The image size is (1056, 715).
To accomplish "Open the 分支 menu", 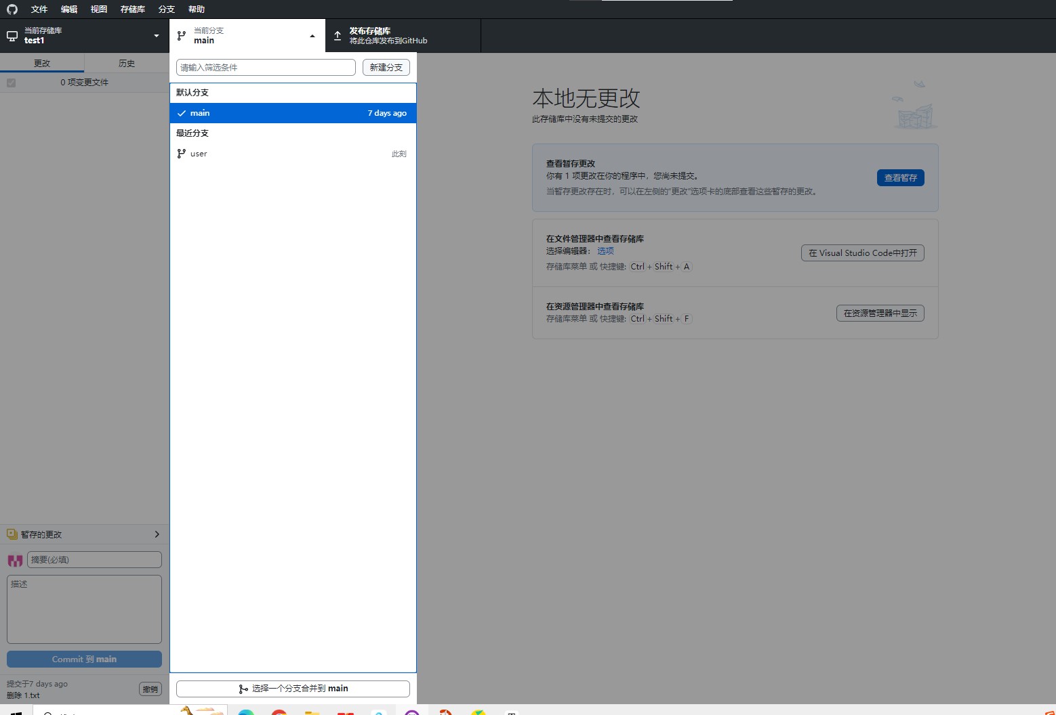I will click(166, 9).
